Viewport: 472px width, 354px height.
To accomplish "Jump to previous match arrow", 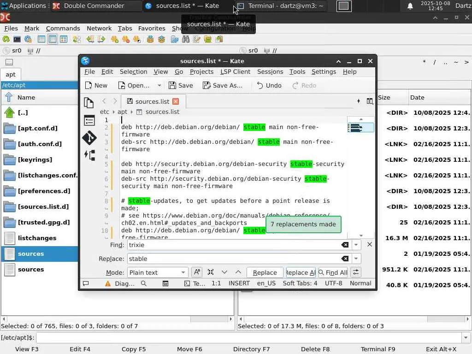I will [238, 272].
